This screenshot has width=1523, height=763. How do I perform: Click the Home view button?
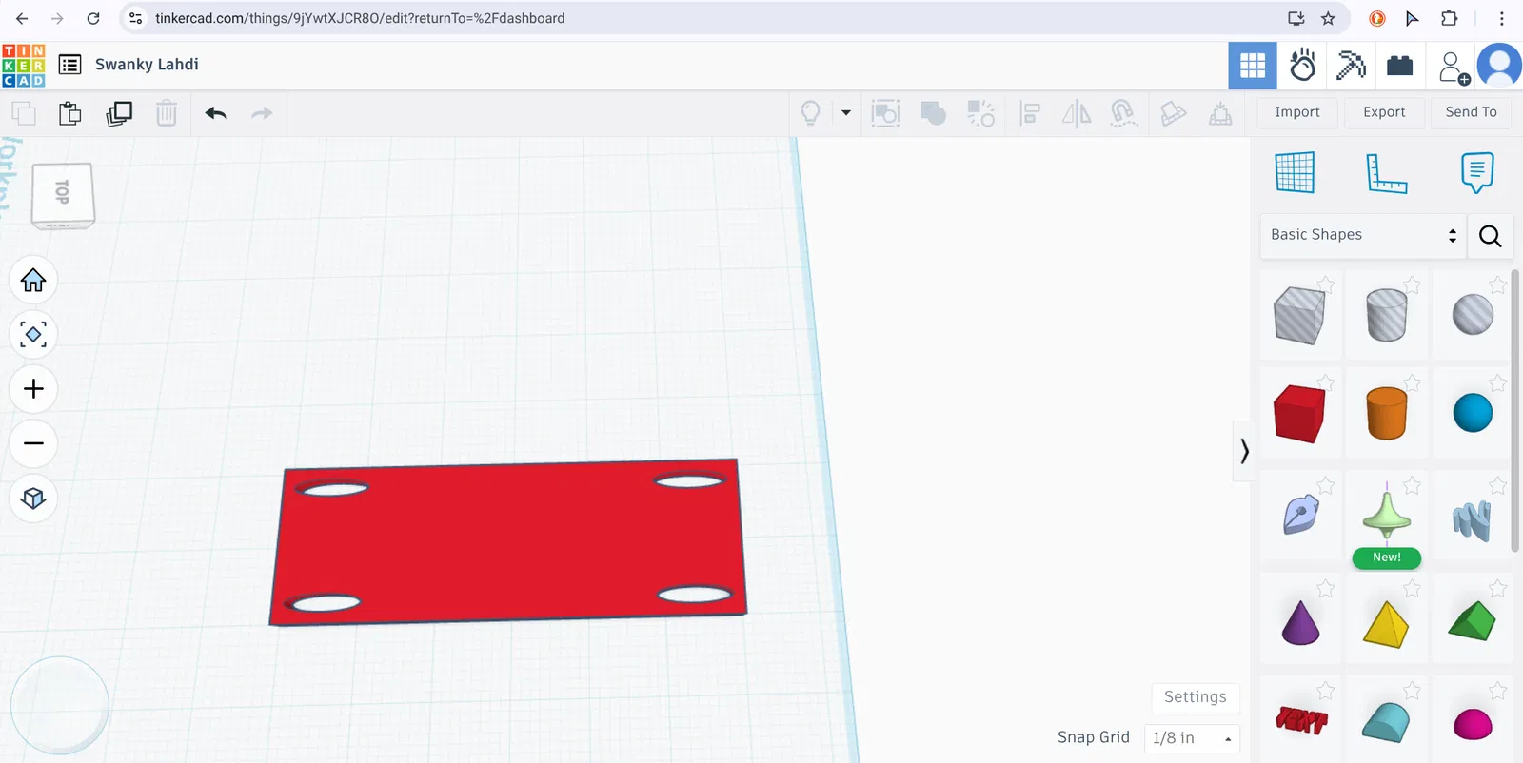pos(33,280)
